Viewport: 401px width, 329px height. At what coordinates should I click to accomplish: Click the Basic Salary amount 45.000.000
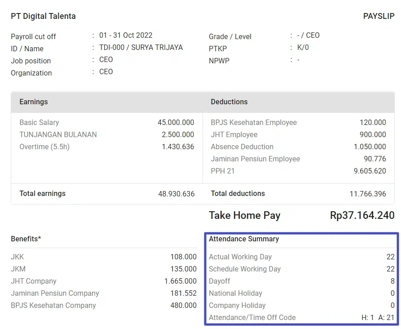(x=176, y=122)
